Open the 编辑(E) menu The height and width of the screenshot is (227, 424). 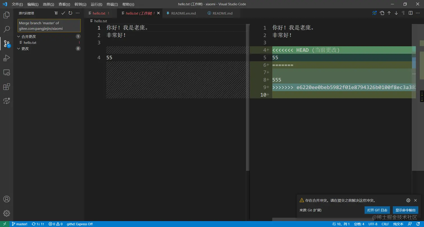[33, 4]
